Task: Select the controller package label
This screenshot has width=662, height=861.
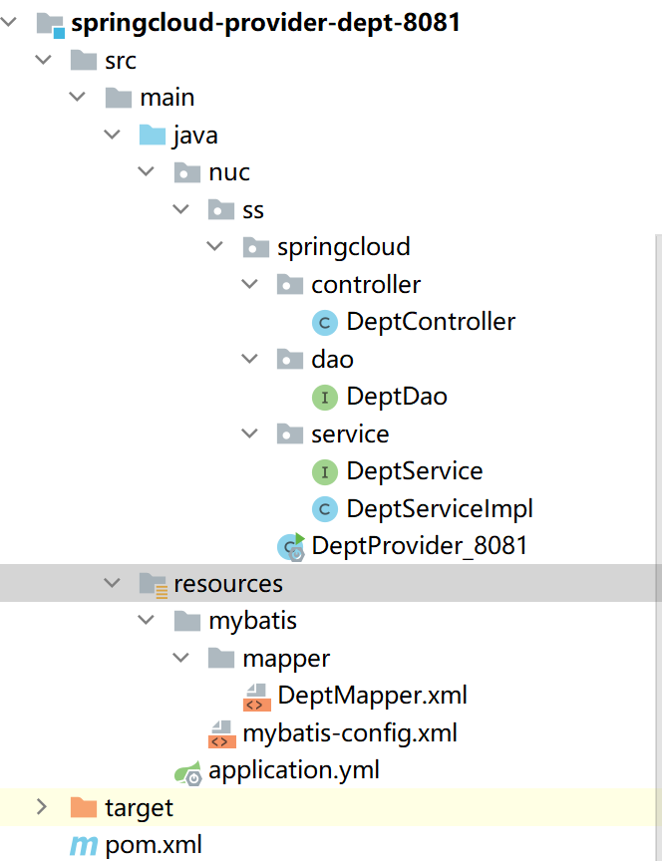Action: [366, 285]
